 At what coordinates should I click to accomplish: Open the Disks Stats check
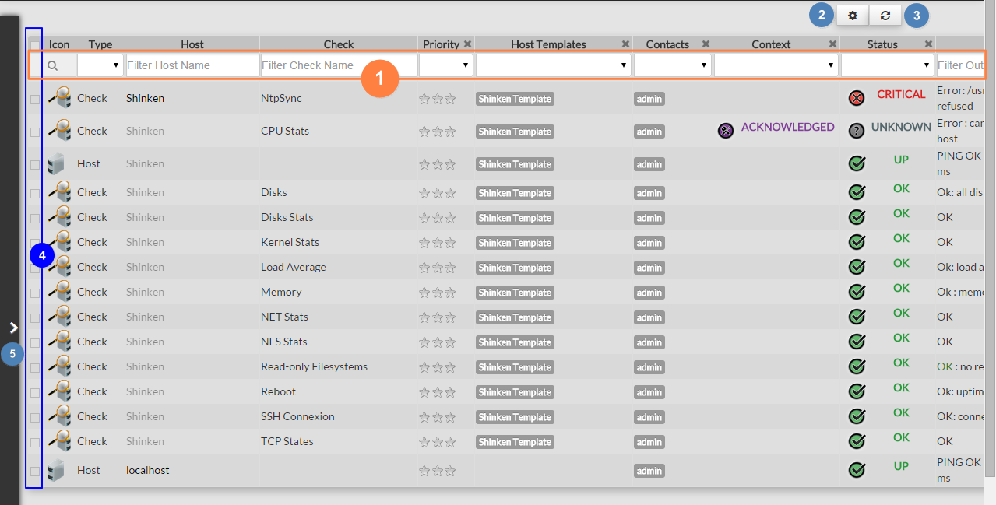pos(287,217)
